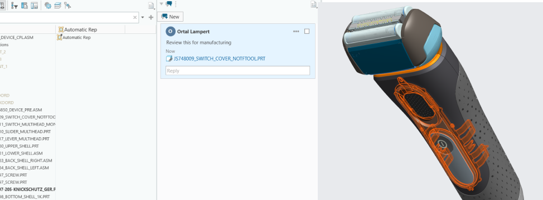This screenshot has width=543, height=200.
Task: Select DEVICE_CPL.ASM in the model tree
Action: [17, 37]
